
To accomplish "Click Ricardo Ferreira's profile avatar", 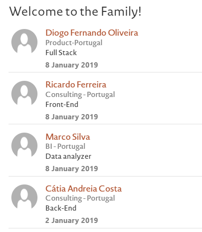I will [x=24, y=94].
